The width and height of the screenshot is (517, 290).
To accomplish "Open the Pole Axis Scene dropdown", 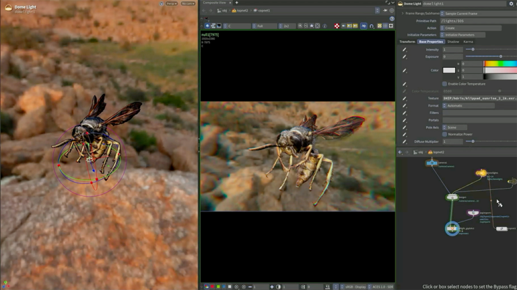I will (x=454, y=128).
